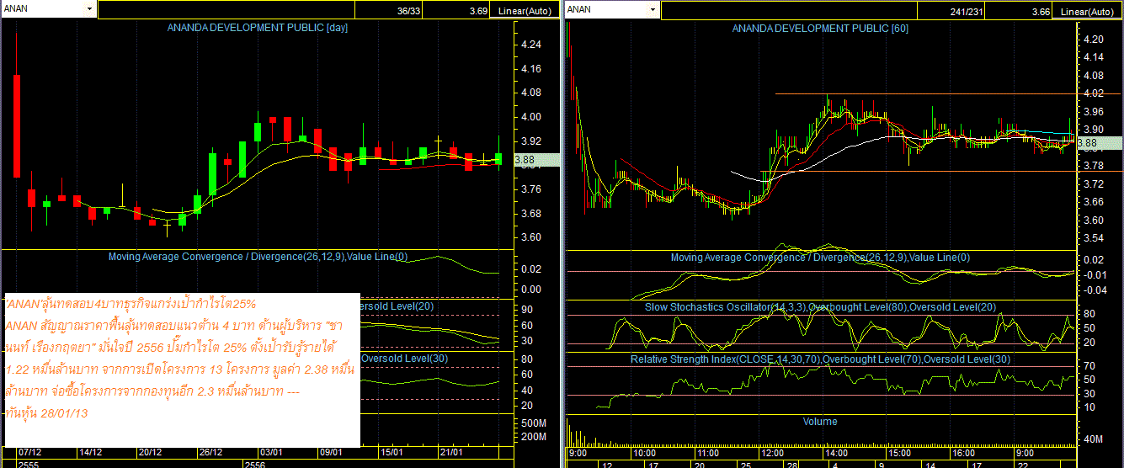
Task: Click Linear(Auto) scale button on 60-minute chart
Action: coord(1087,11)
